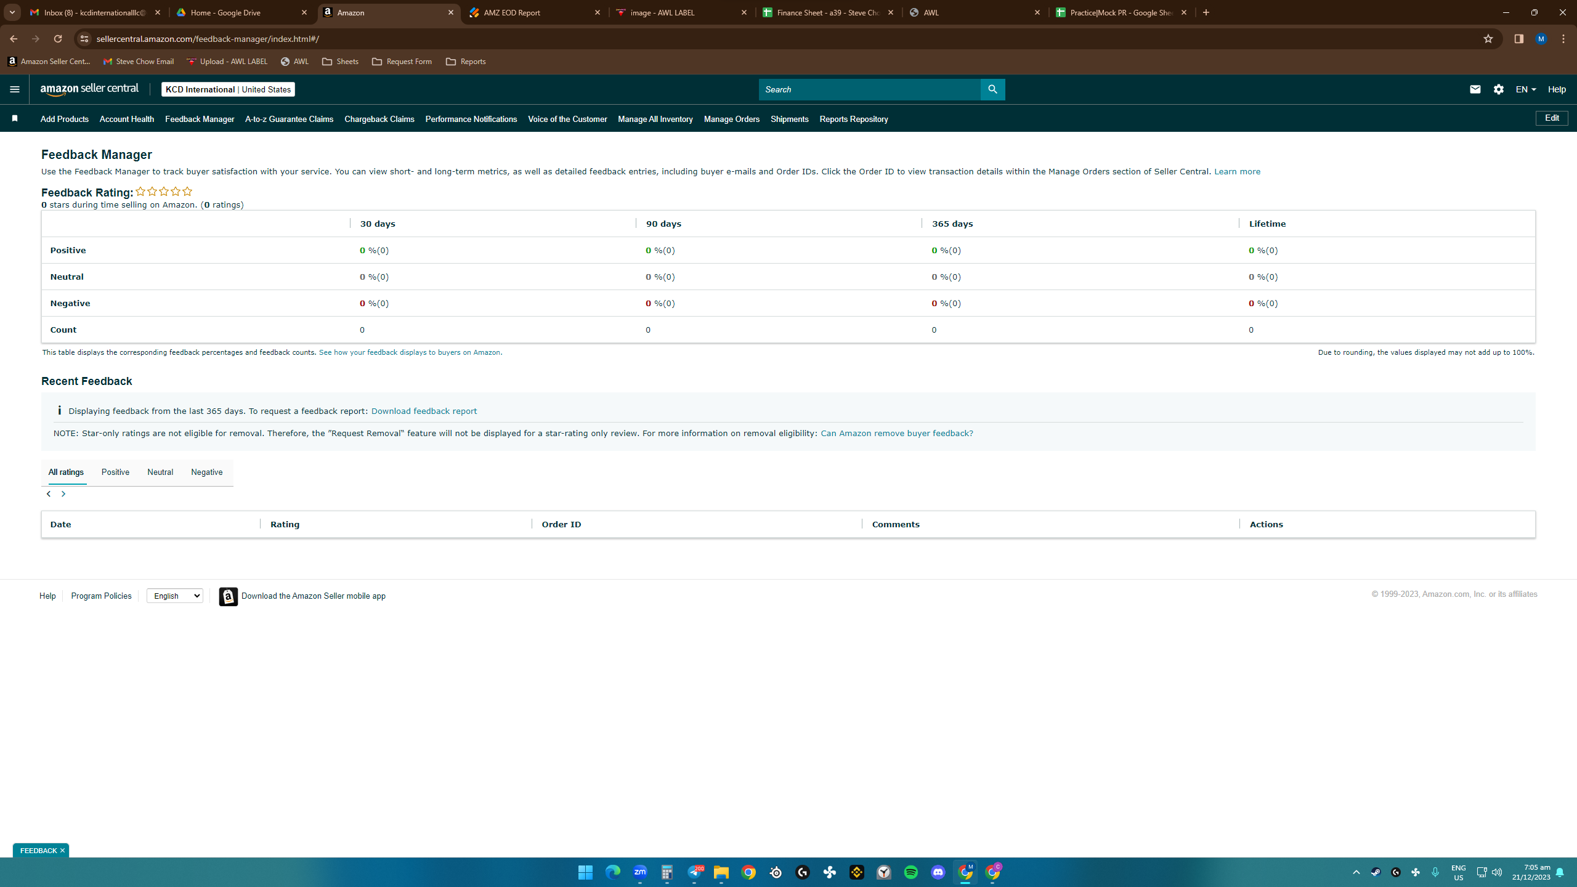Go to next feedback page arrow

[x=63, y=494]
